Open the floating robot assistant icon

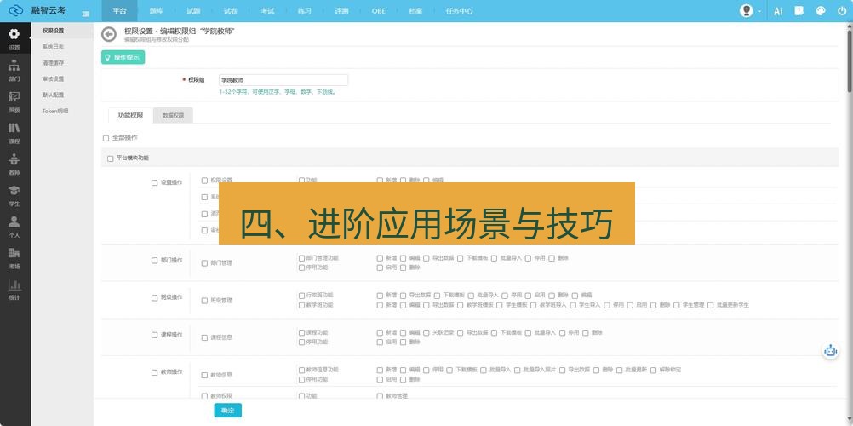coord(830,351)
